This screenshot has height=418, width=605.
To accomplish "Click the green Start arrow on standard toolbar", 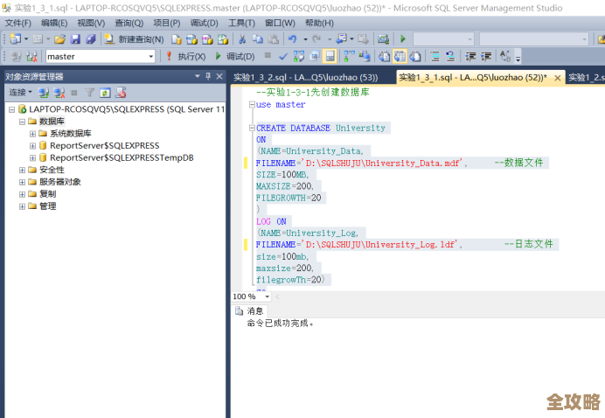I will [x=403, y=39].
